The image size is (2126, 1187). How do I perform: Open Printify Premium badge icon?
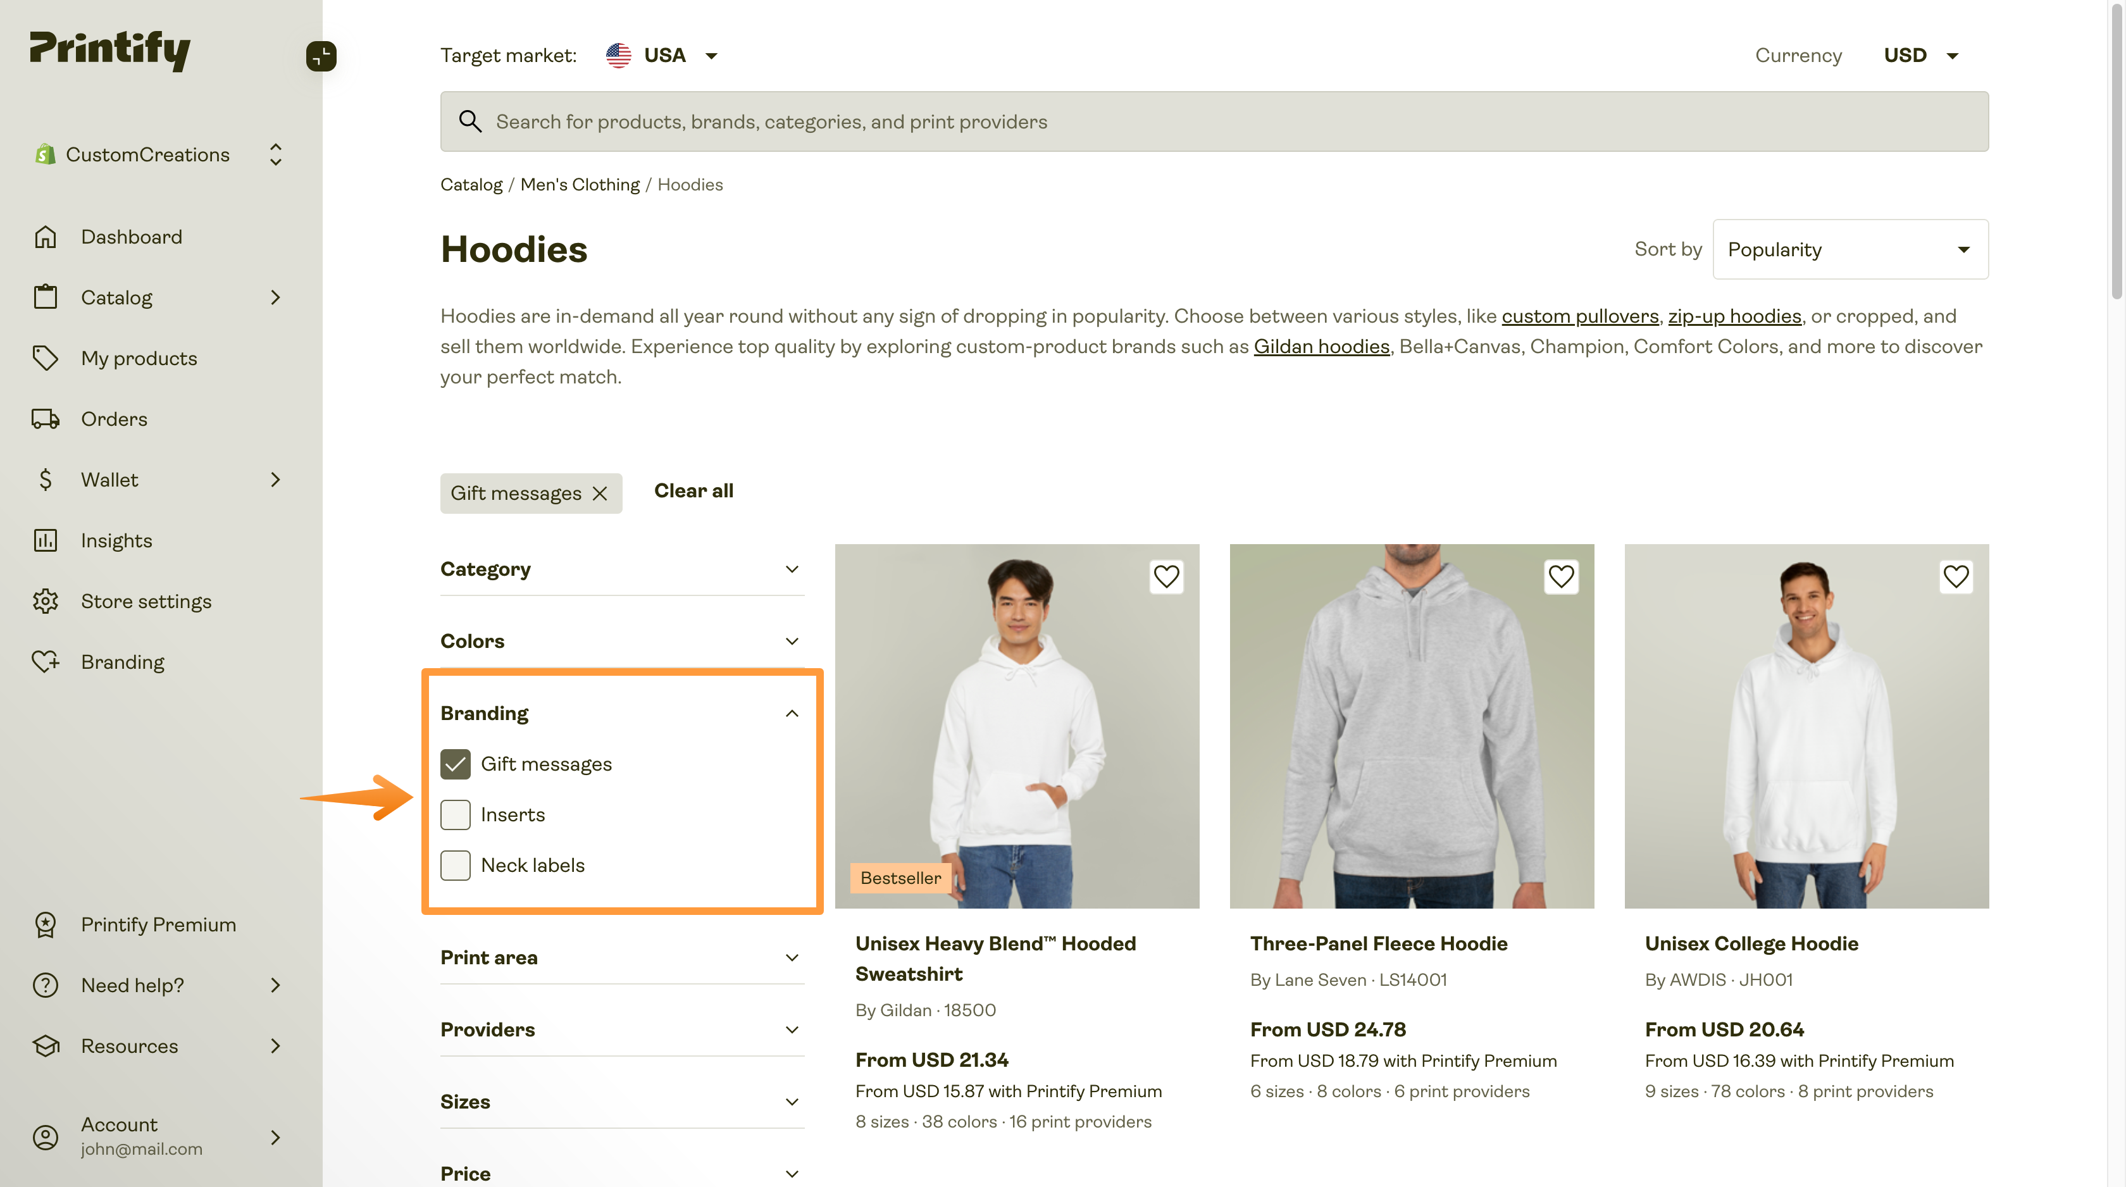[x=46, y=924]
